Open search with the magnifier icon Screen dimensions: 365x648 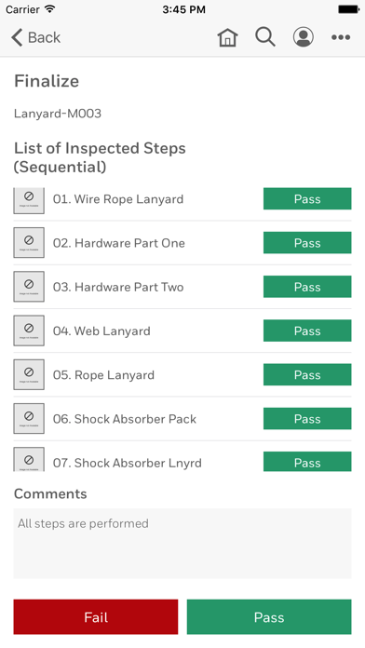click(x=265, y=37)
